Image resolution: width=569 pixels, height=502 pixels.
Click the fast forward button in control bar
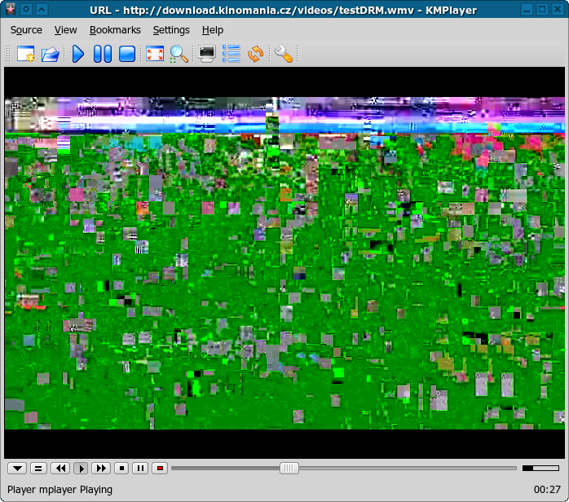click(101, 469)
